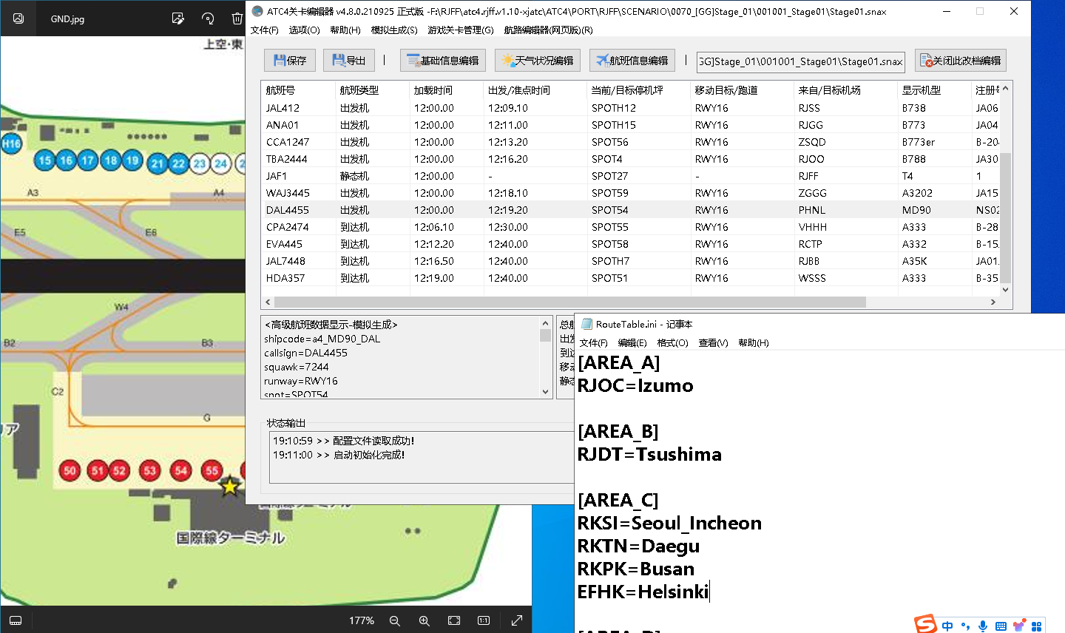Toggle Sogou Chinese/English mode
1065x633 pixels.
947,626
